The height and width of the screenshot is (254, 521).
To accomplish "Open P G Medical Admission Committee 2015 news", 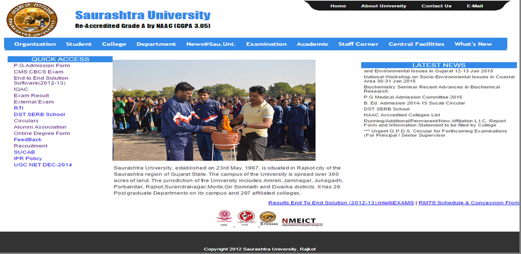I will (413, 97).
